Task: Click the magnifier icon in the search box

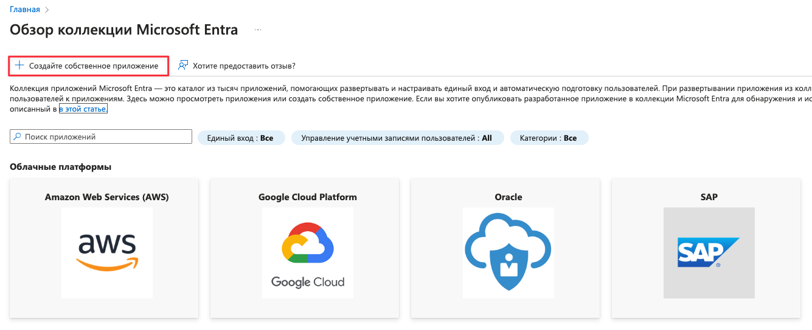Action: tap(17, 137)
